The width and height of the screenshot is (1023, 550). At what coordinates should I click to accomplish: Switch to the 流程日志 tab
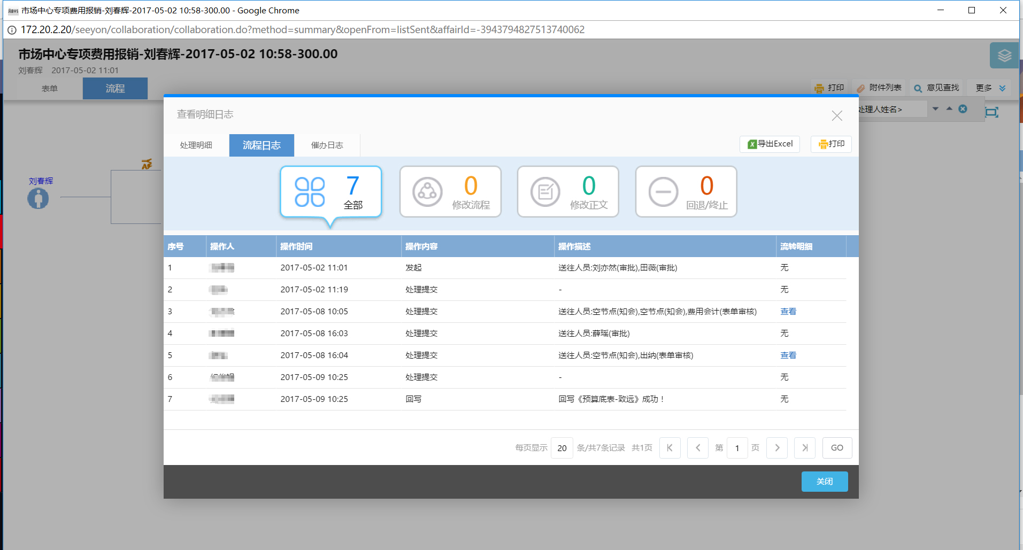point(261,145)
